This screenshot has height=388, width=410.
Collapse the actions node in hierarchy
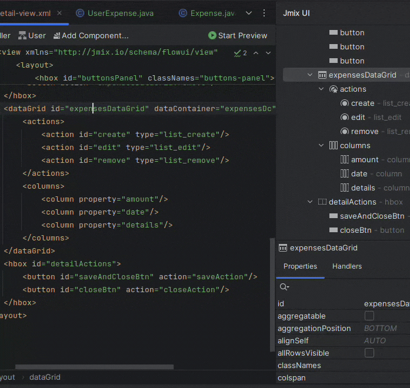click(x=321, y=89)
